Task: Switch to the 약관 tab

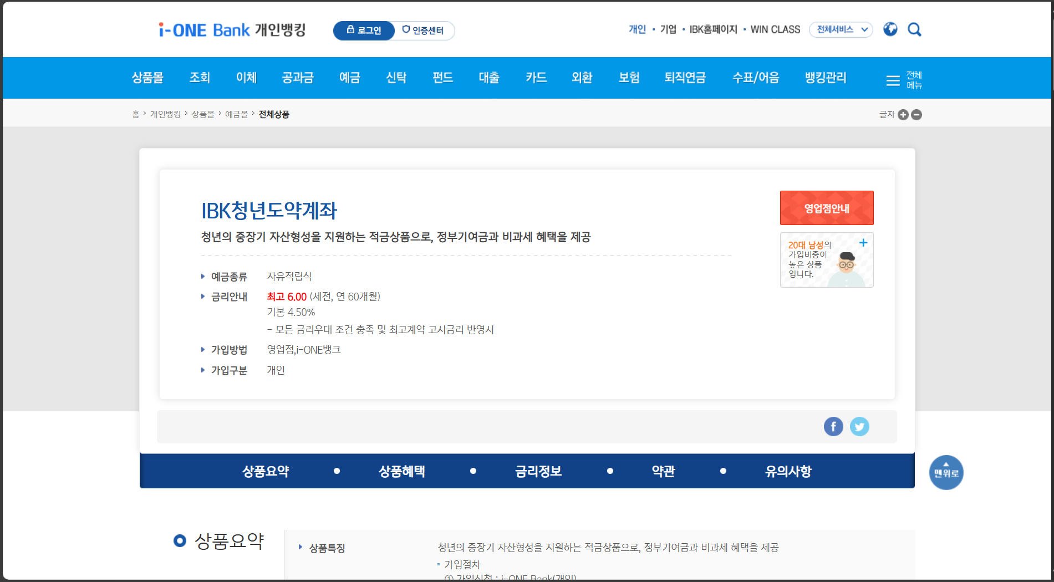Action: click(x=663, y=471)
